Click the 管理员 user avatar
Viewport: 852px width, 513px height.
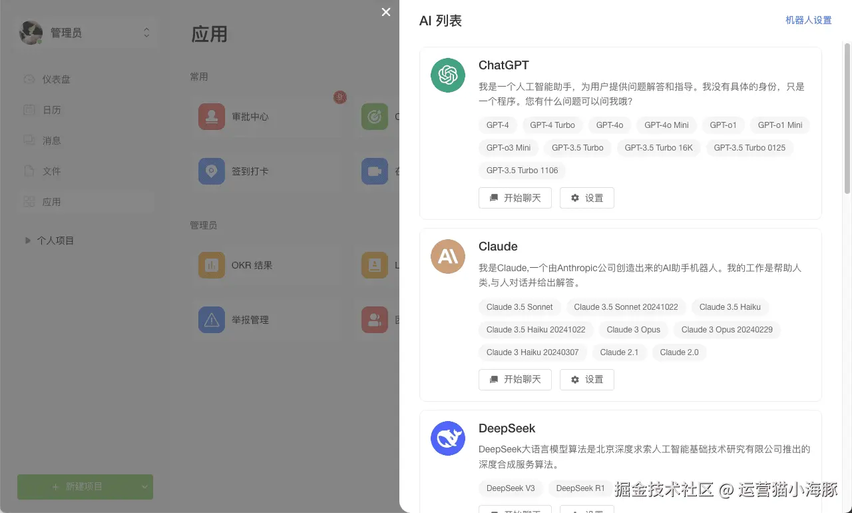(31, 33)
